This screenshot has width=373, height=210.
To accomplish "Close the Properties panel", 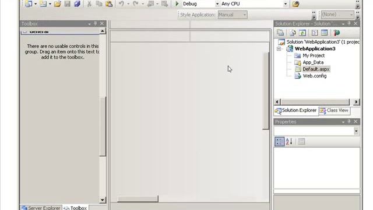I will point(356,121).
